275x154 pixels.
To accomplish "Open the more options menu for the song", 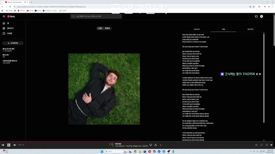I will 160,145.
